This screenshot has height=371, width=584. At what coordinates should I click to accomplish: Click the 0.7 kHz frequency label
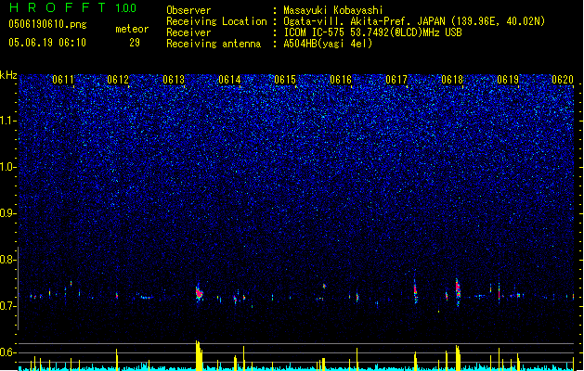point(7,306)
